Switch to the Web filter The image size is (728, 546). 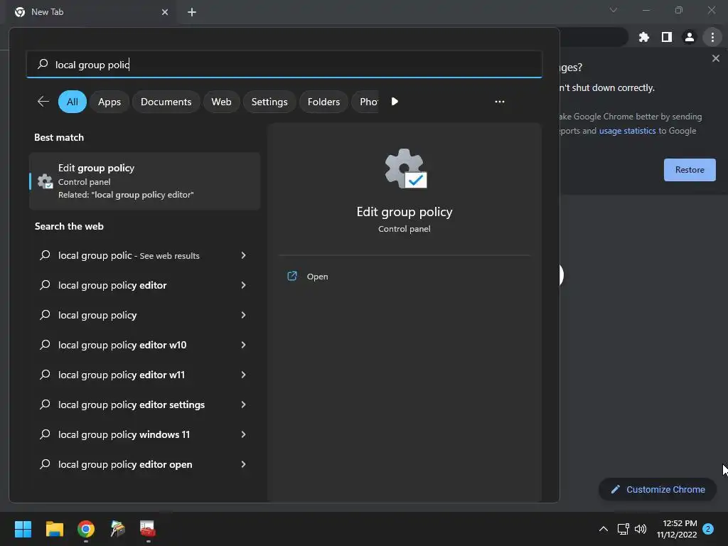coord(221,102)
